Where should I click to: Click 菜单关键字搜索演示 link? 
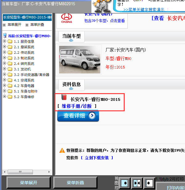click(144, 10)
